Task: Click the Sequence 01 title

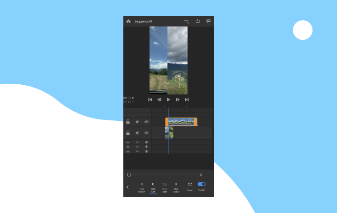Action: pyautogui.click(x=144, y=21)
